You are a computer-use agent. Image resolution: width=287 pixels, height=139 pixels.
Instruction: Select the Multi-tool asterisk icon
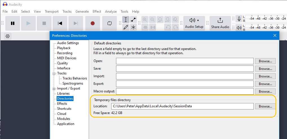[x=134, y=27]
